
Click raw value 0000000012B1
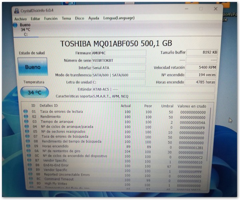[191, 148]
